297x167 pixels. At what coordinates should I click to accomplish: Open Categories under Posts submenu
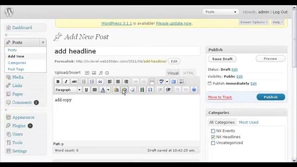tap(17, 63)
